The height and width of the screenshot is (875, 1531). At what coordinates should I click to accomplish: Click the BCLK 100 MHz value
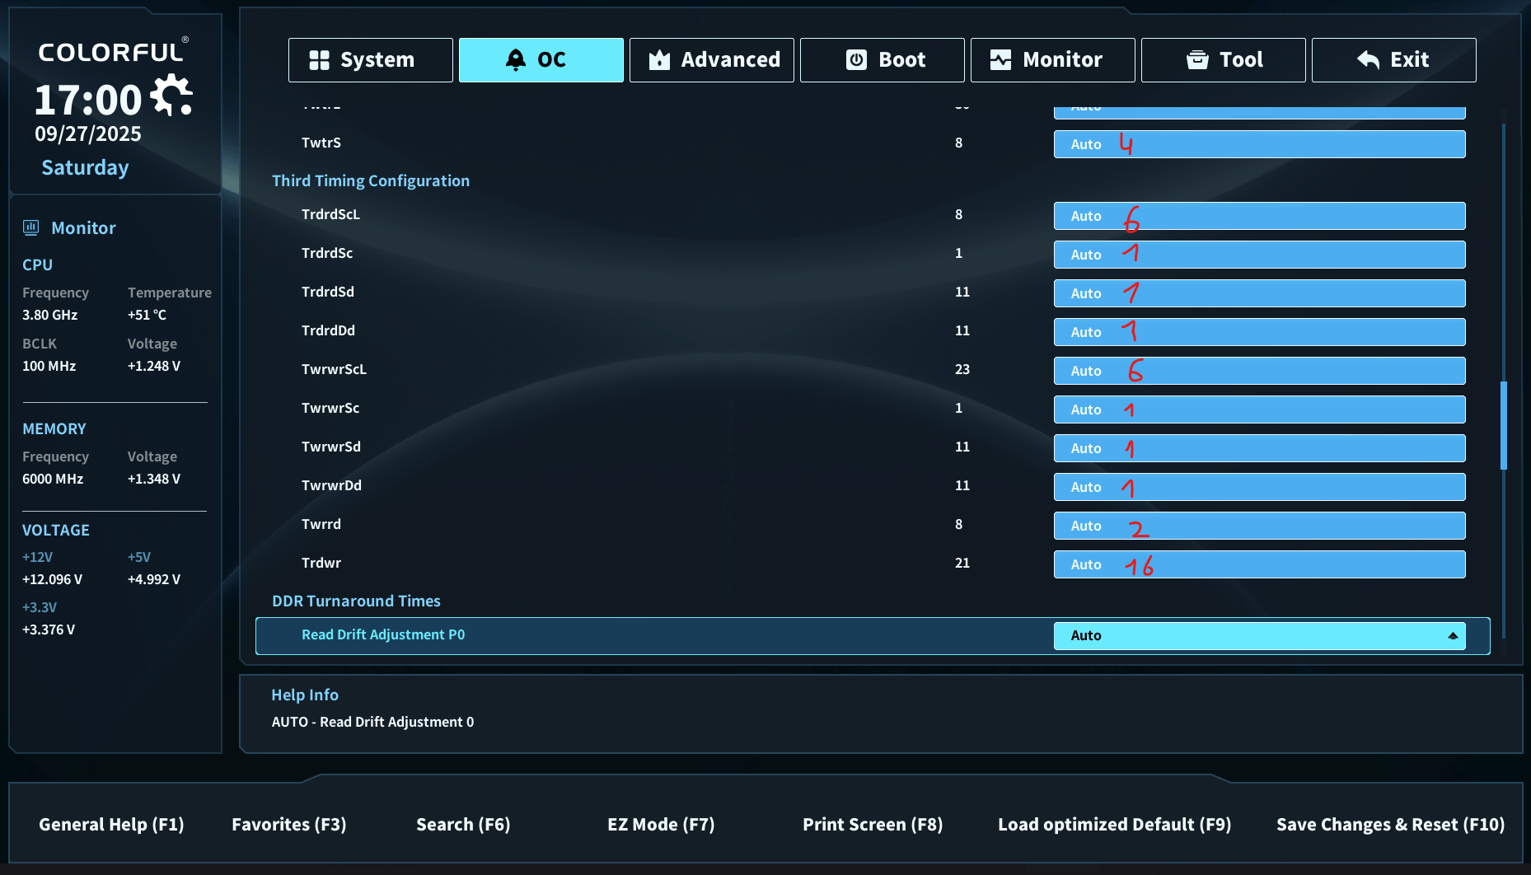[x=49, y=366]
